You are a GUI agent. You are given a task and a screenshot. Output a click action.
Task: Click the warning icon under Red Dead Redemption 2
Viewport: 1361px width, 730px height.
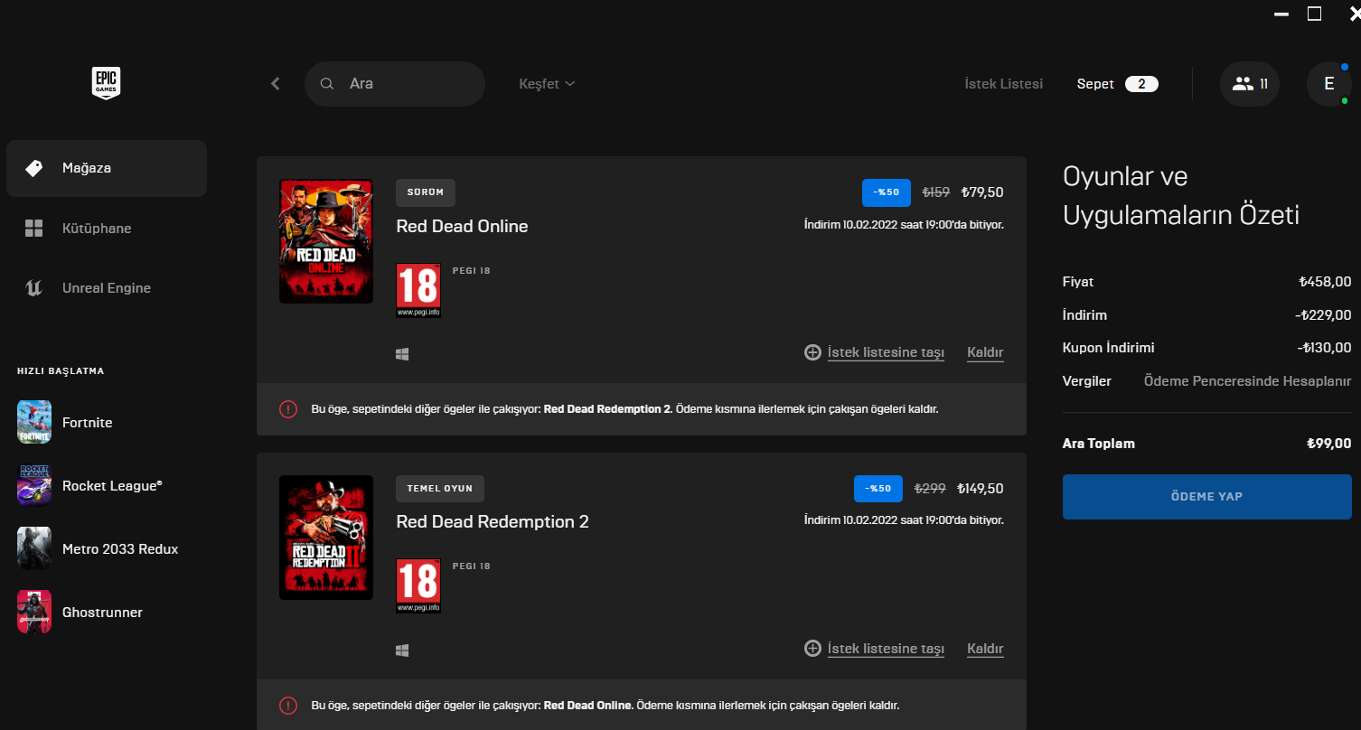288,706
